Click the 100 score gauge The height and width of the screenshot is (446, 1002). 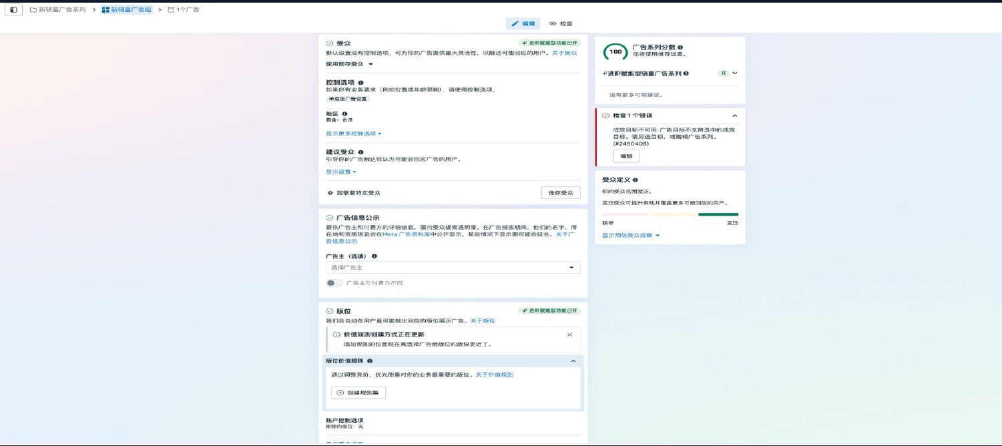point(615,52)
